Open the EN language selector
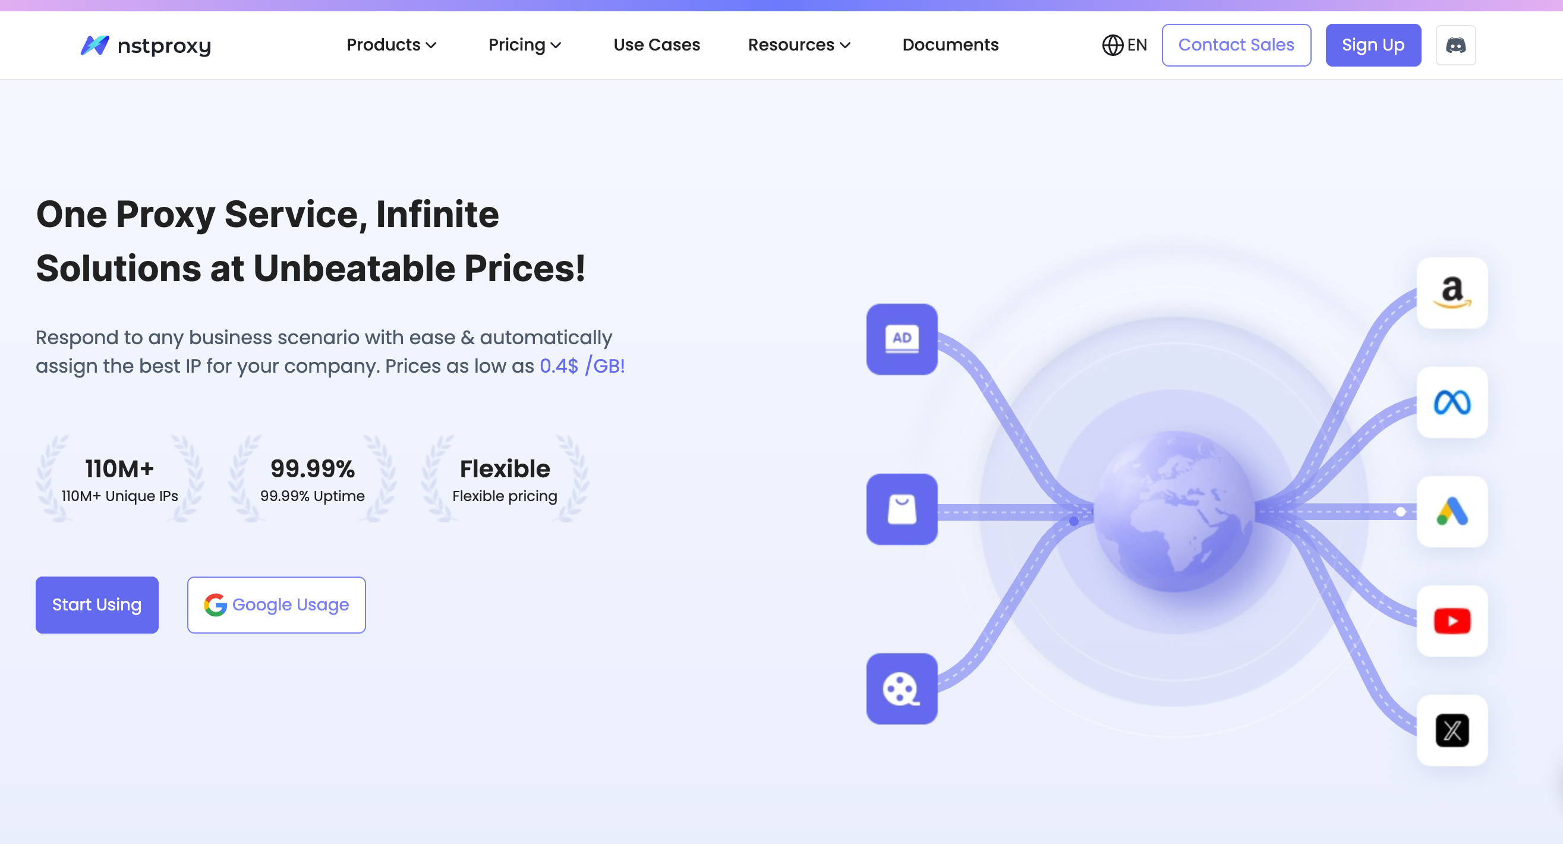The width and height of the screenshot is (1563, 844). 1124,46
